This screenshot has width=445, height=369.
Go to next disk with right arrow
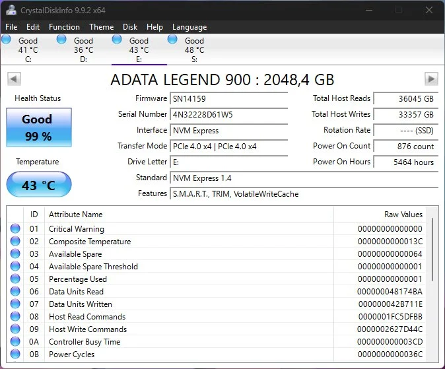pos(431,79)
